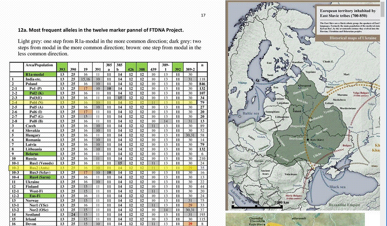Click the green "Rus4 (Sarm)" label
The width and height of the screenshot is (387, 226).
40,177
